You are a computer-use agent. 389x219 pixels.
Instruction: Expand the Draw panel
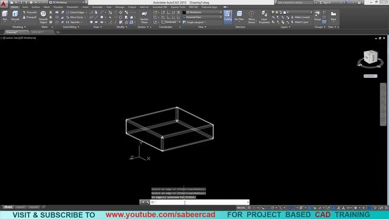click(x=97, y=27)
